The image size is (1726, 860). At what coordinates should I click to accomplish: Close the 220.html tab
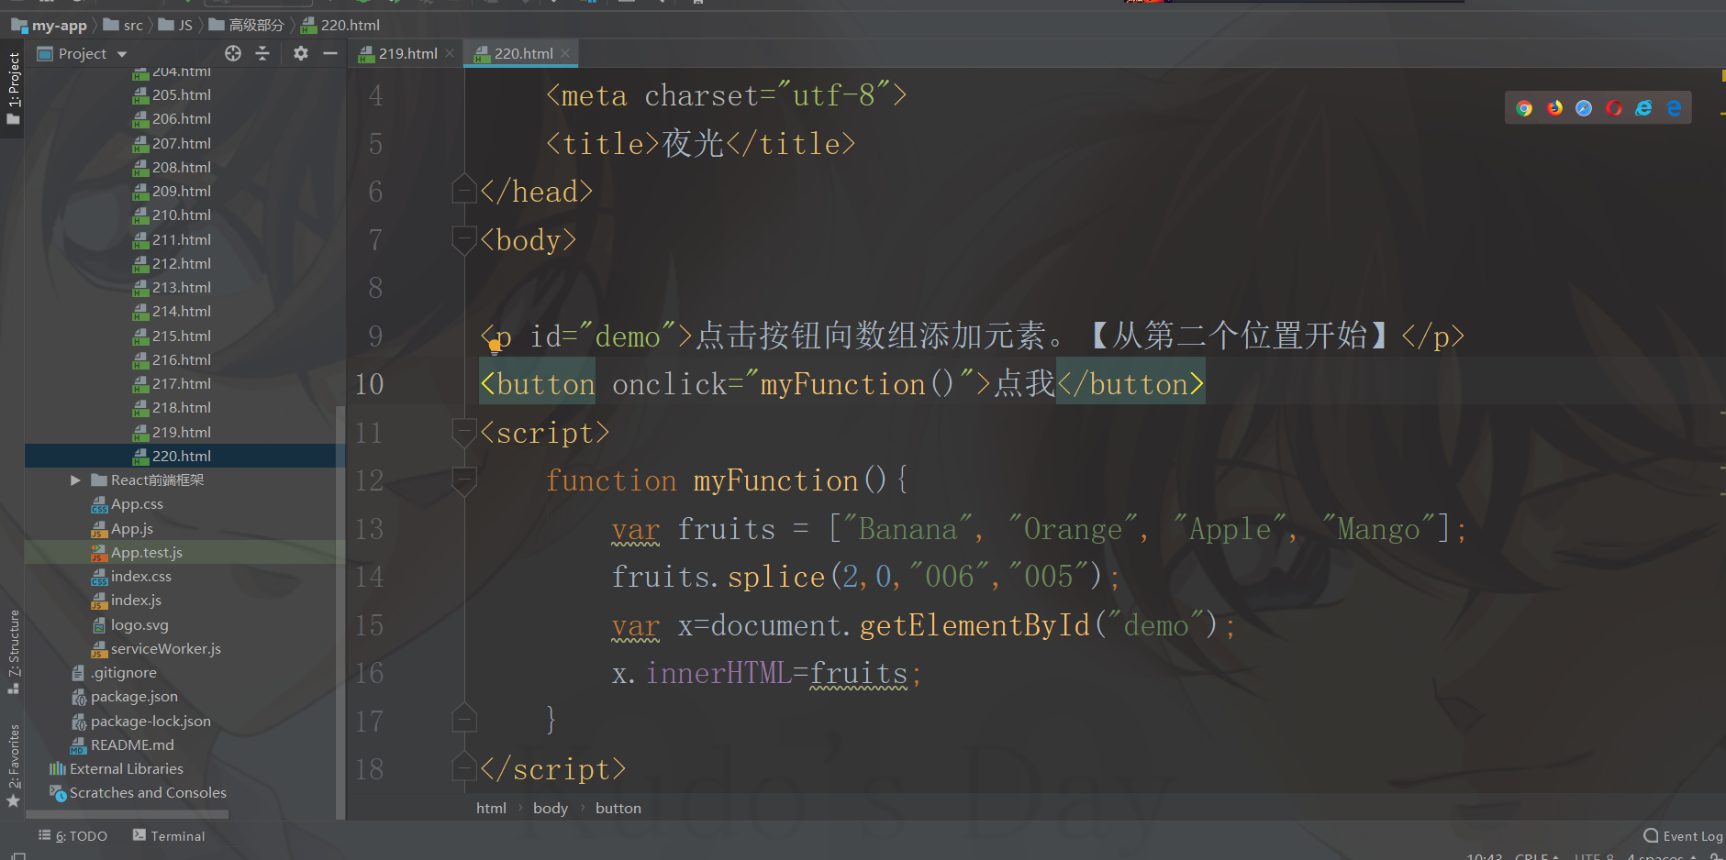click(565, 53)
